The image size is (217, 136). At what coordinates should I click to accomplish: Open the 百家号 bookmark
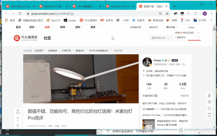pos(138,20)
